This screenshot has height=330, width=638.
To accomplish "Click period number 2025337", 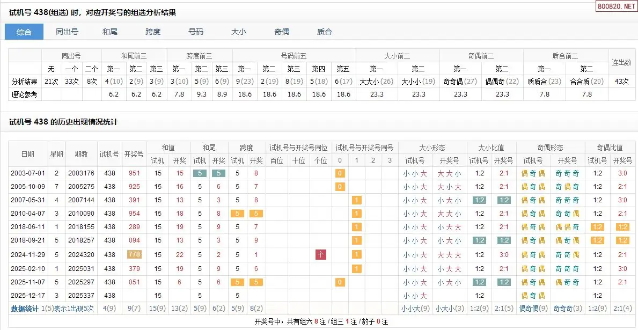I will click(x=81, y=296).
